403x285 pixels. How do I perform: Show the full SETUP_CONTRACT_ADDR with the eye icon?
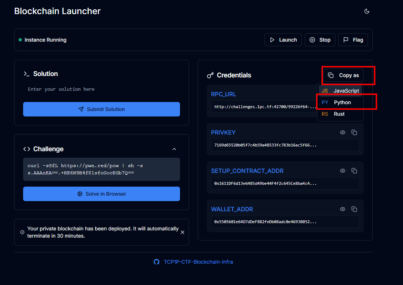click(343, 171)
